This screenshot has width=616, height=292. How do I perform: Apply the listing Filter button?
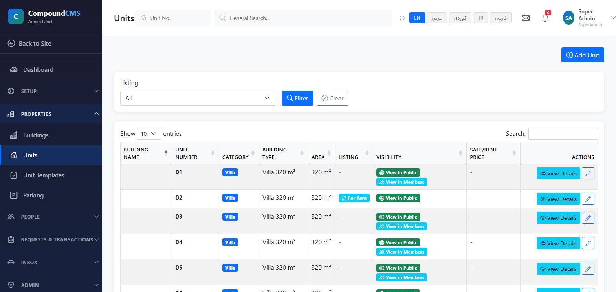297,98
